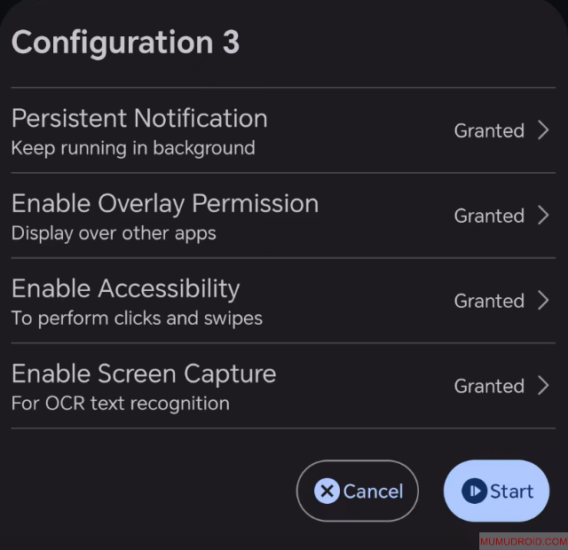
Task: Expand the Enable Overlay Permission chevron arrow
Action: [x=543, y=216]
